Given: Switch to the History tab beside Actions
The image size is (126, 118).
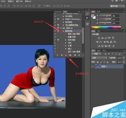Looking at the screenshot, I should (58, 12).
